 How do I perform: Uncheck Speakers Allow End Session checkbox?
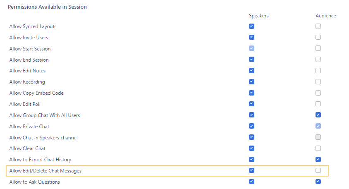click(251, 60)
